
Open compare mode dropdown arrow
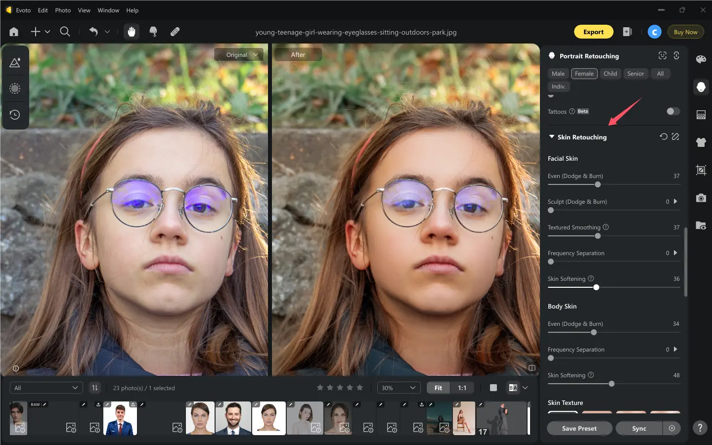pyautogui.click(x=525, y=388)
